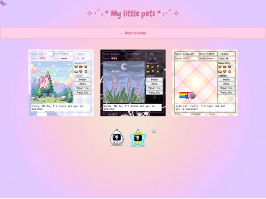The image size is (266, 199).
Task: Buy the roast chicken in karma's shop
Action: [153, 67]
